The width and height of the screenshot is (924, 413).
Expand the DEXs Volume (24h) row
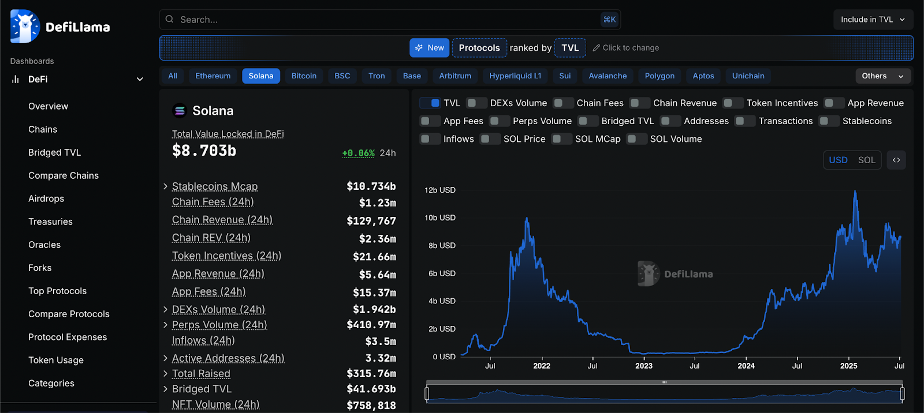(x=165, y=310)
